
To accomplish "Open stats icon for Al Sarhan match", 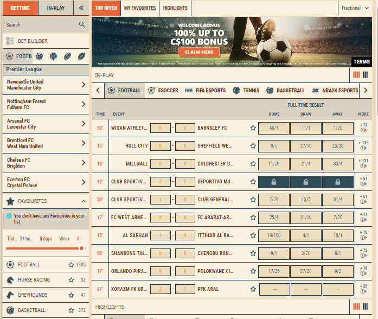I will pos(363,238).
